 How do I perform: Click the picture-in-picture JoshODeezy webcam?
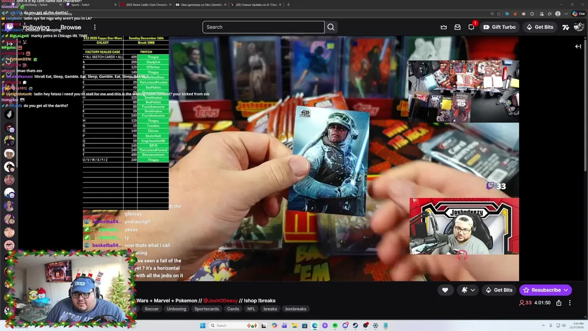click(464, 226)
